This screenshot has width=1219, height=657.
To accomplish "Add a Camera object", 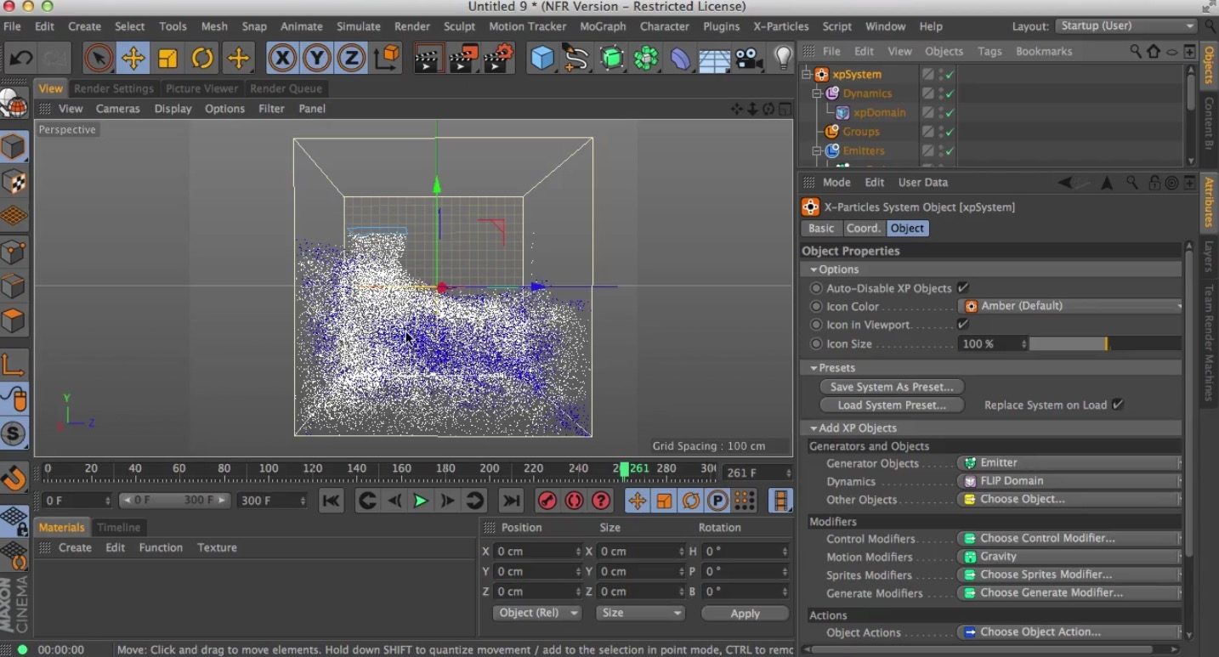I will coord(748,58).
